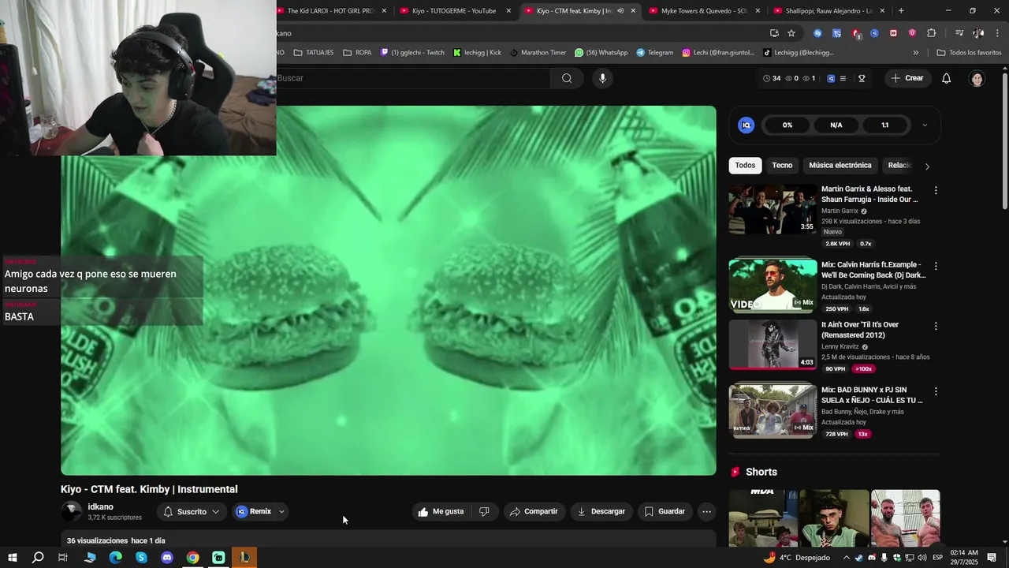This screenshot has height=568, width=1009.
Task: Open options for the Bad Bunny mix
Action: pos(936,391)
